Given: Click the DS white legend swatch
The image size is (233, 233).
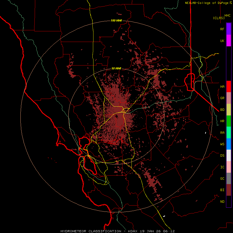Looking at the screenshot, I should [x=229, y=155].
